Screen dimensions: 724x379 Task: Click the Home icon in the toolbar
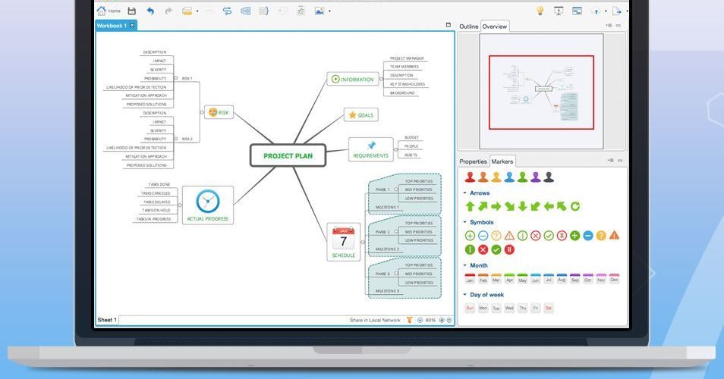pyautogui.click(x=102, y=11)
